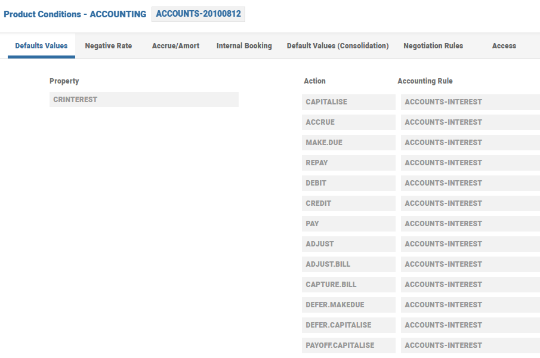The height and width of the screenshot is (358, 540).
Task: Open the Accrue/Amort tab
Action: (175, 46)
